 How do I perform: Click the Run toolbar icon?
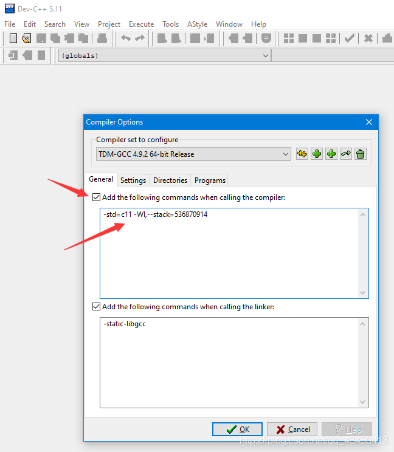[303, 38]
